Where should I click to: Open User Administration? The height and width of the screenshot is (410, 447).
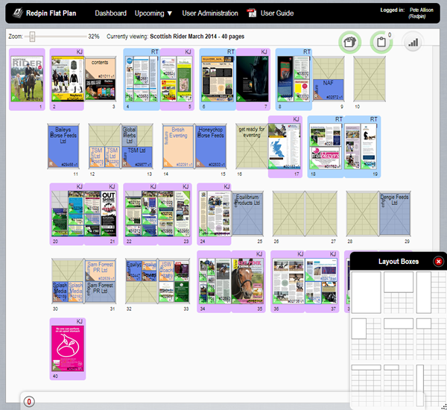(x=210, y=13)
